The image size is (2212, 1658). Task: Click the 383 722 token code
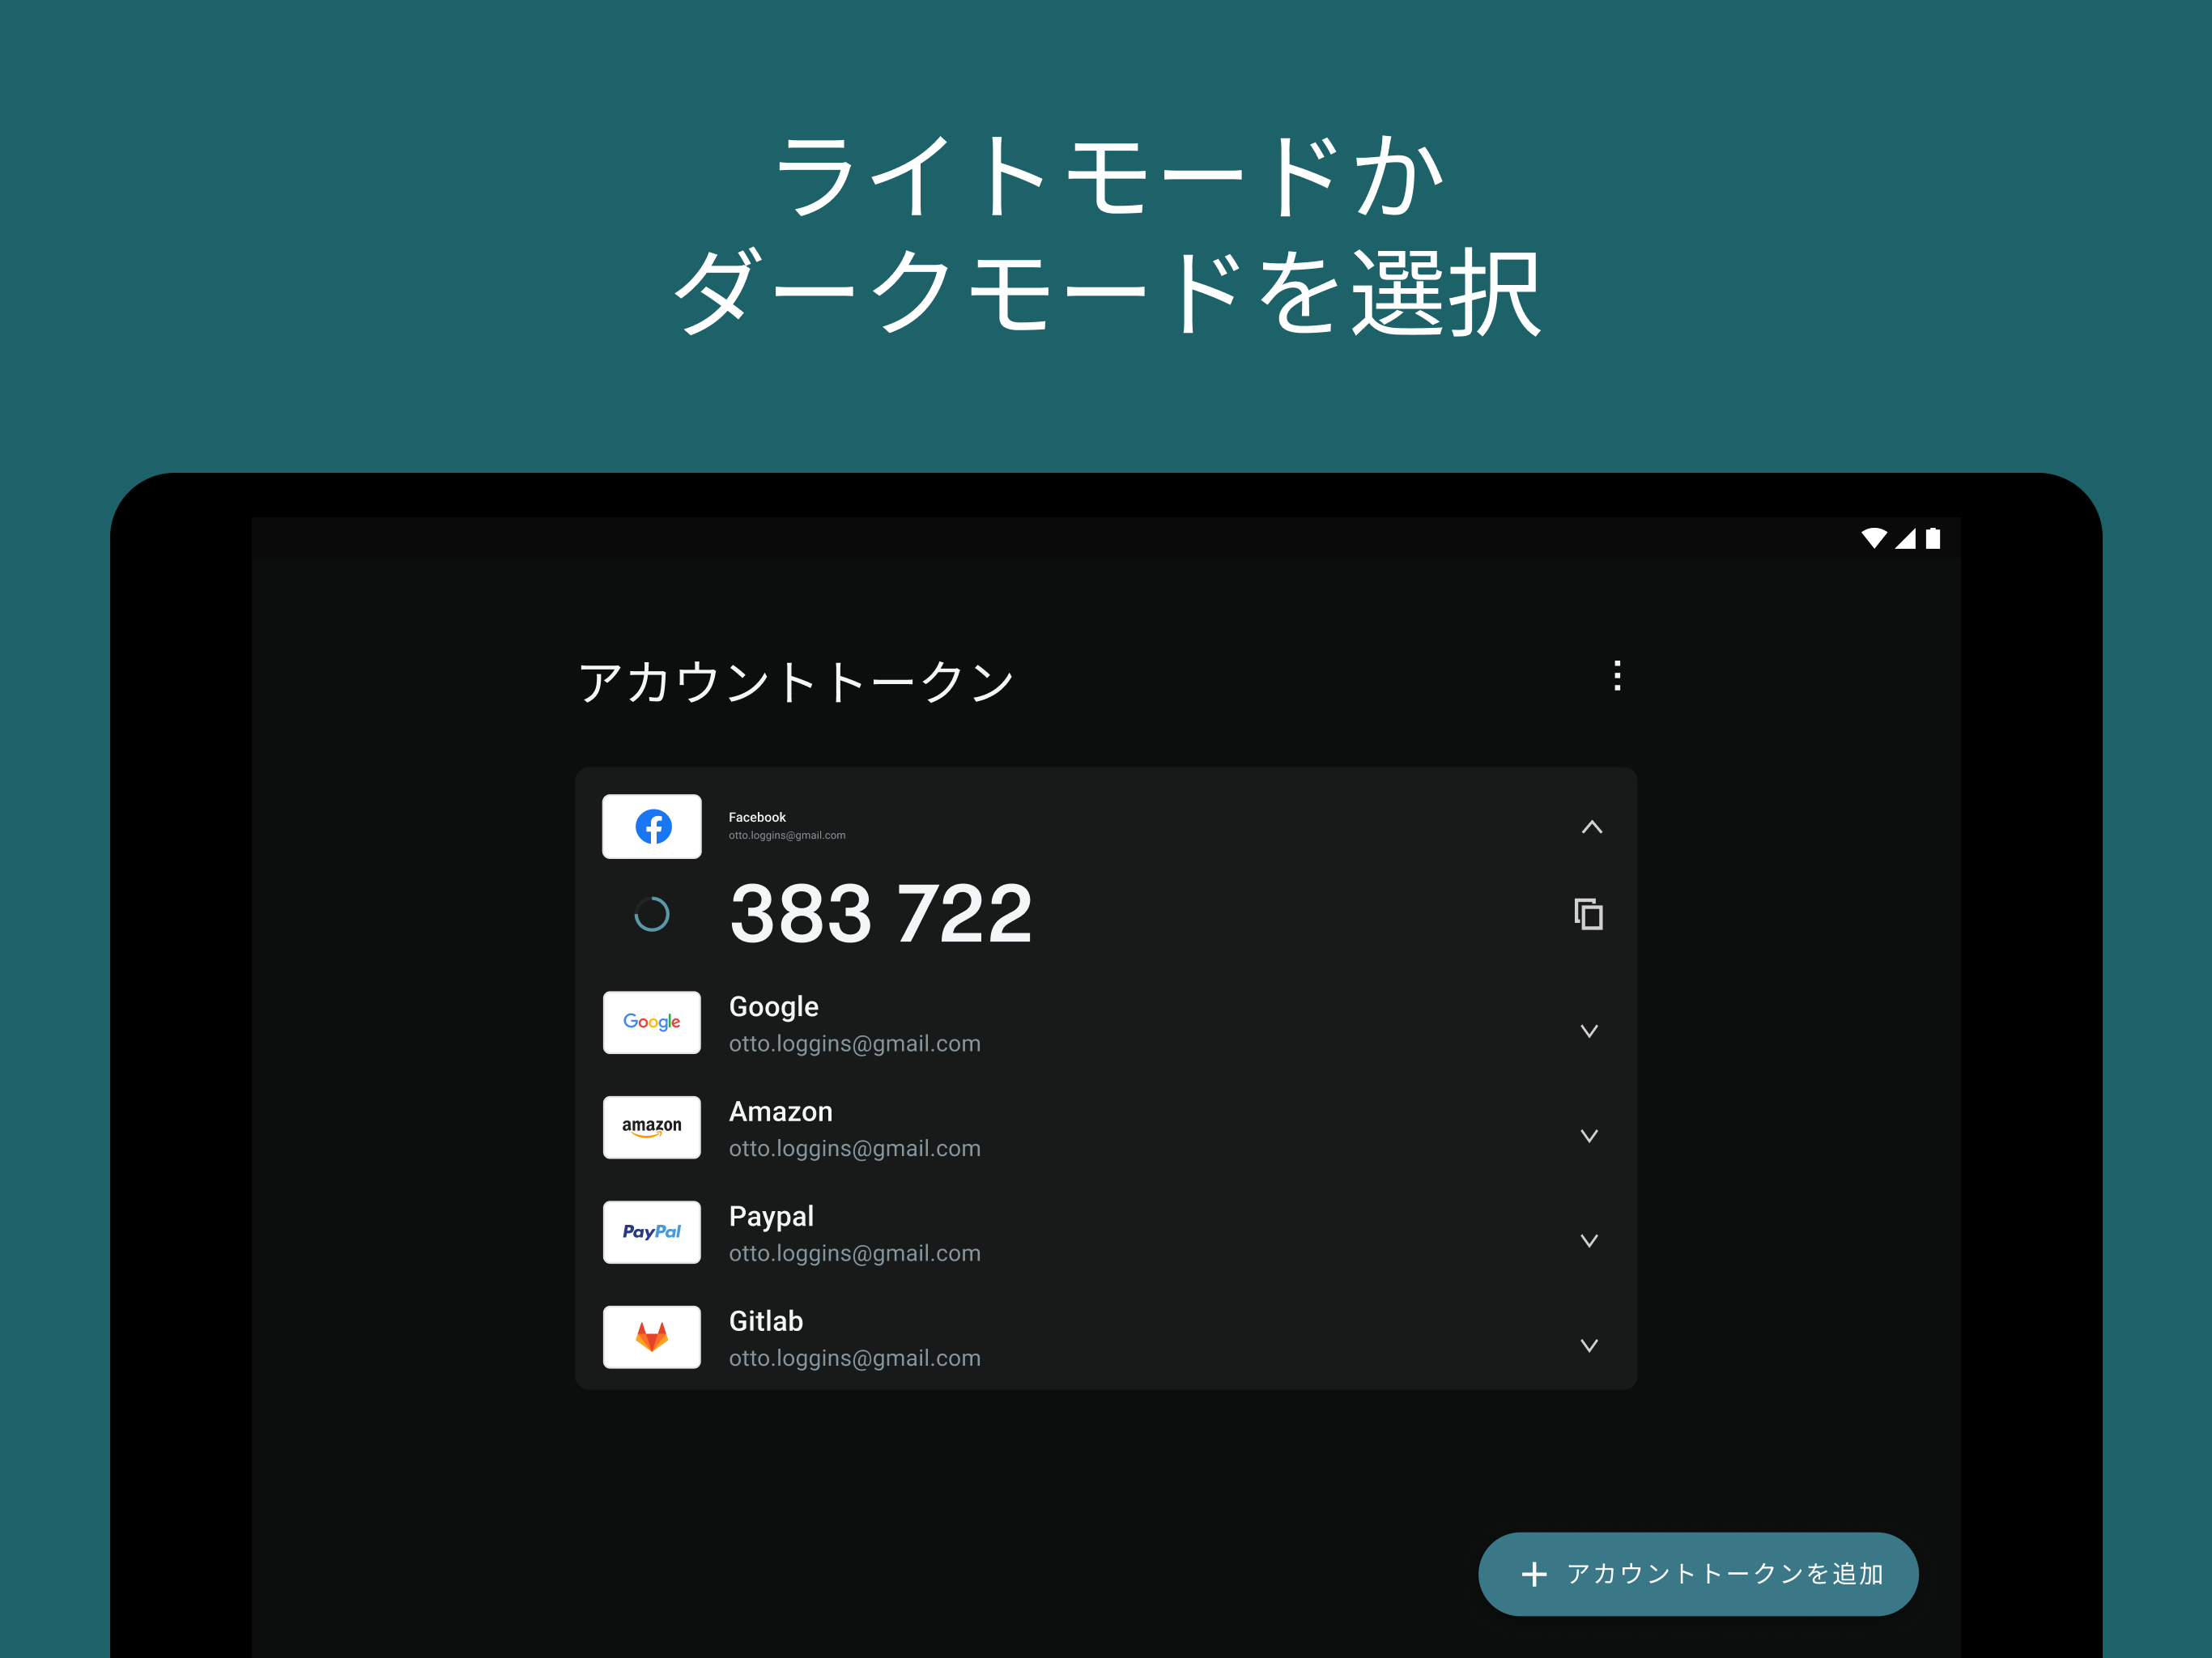click(x=880, y=914)
